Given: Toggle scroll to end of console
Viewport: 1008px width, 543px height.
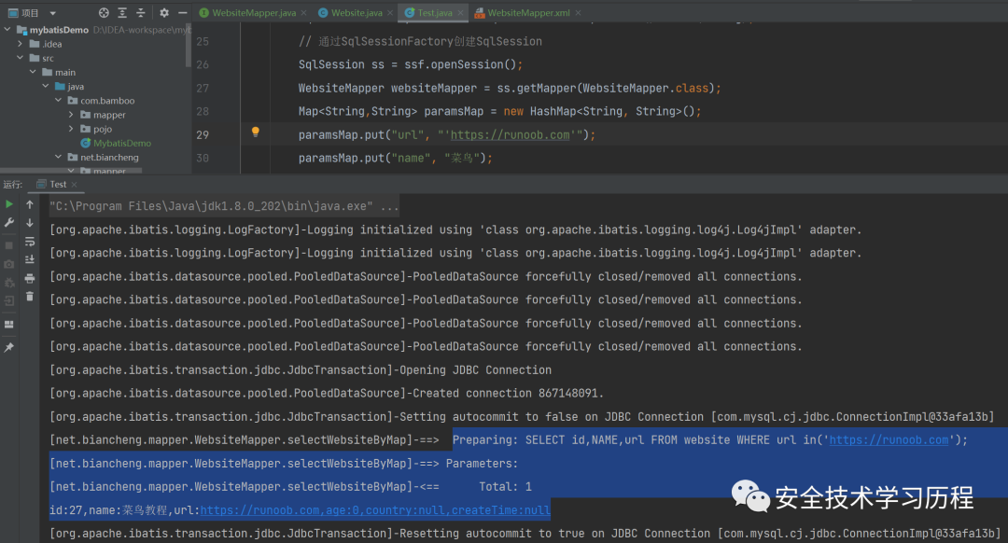Looking at the screenshot, I should 30,259.
